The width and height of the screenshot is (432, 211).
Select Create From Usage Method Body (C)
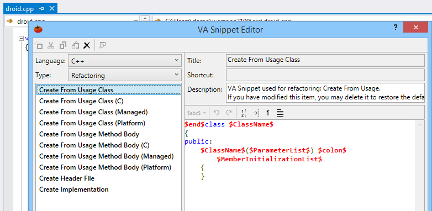pos(108,145)
